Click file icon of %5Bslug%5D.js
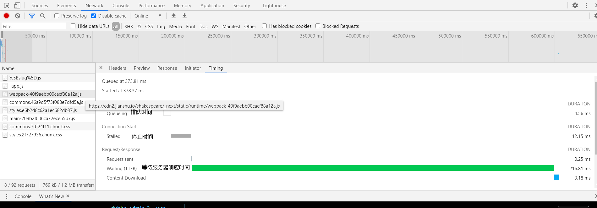 [x=5, y=78]
